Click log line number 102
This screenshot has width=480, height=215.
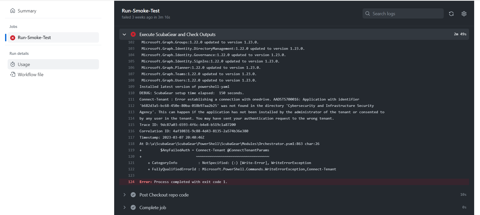tap(131, 42)
